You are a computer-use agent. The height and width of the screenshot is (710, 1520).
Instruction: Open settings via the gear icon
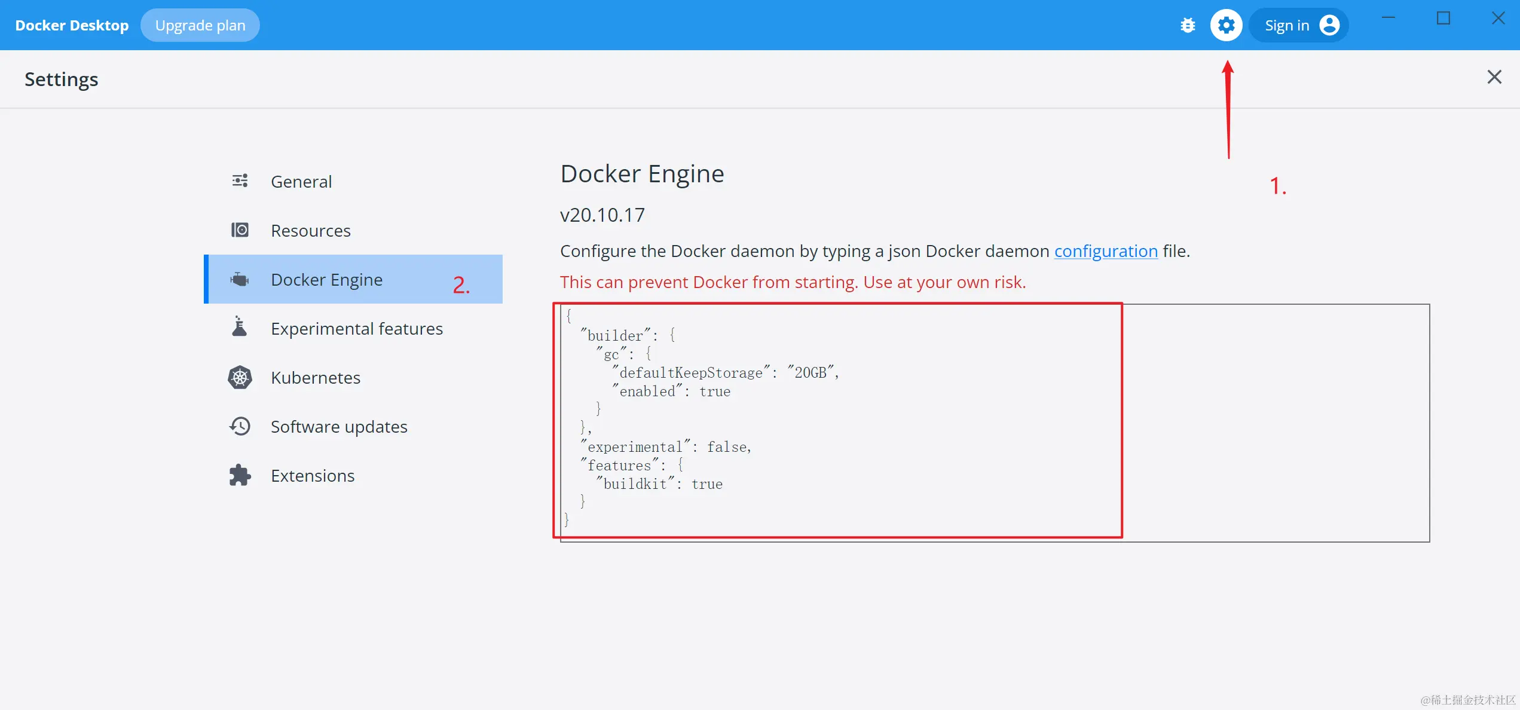point(1226,25)
